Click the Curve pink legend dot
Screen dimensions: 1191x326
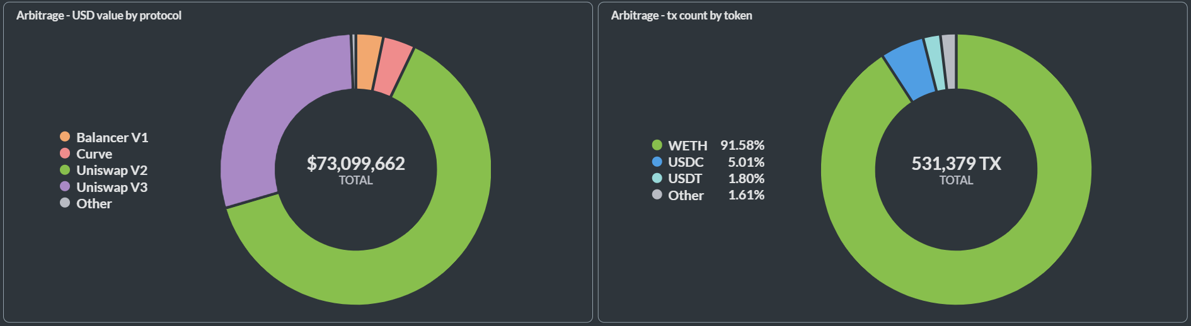tap(65, 153)
